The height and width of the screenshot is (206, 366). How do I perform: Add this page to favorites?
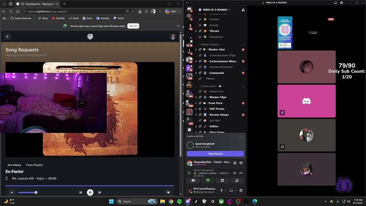tap(133, 11)
